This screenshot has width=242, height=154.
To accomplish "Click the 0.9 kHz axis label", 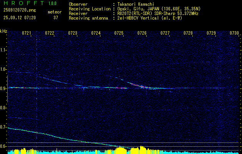I will pos(4,89).
